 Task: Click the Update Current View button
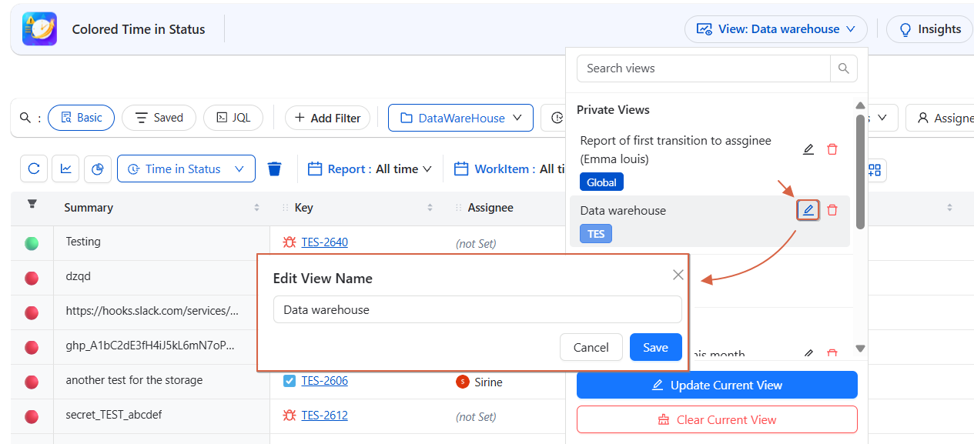(x=717, y=385)
